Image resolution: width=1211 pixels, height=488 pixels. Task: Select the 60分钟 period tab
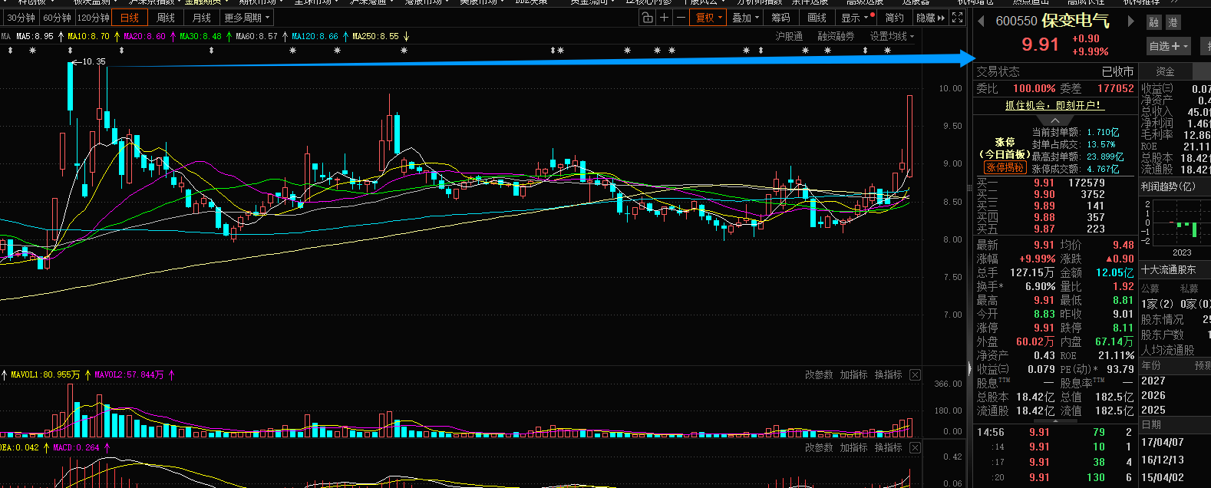coord(57,18)
